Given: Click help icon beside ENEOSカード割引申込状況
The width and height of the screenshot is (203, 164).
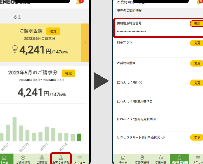Looking at the screenshot, I should point(163,137).
